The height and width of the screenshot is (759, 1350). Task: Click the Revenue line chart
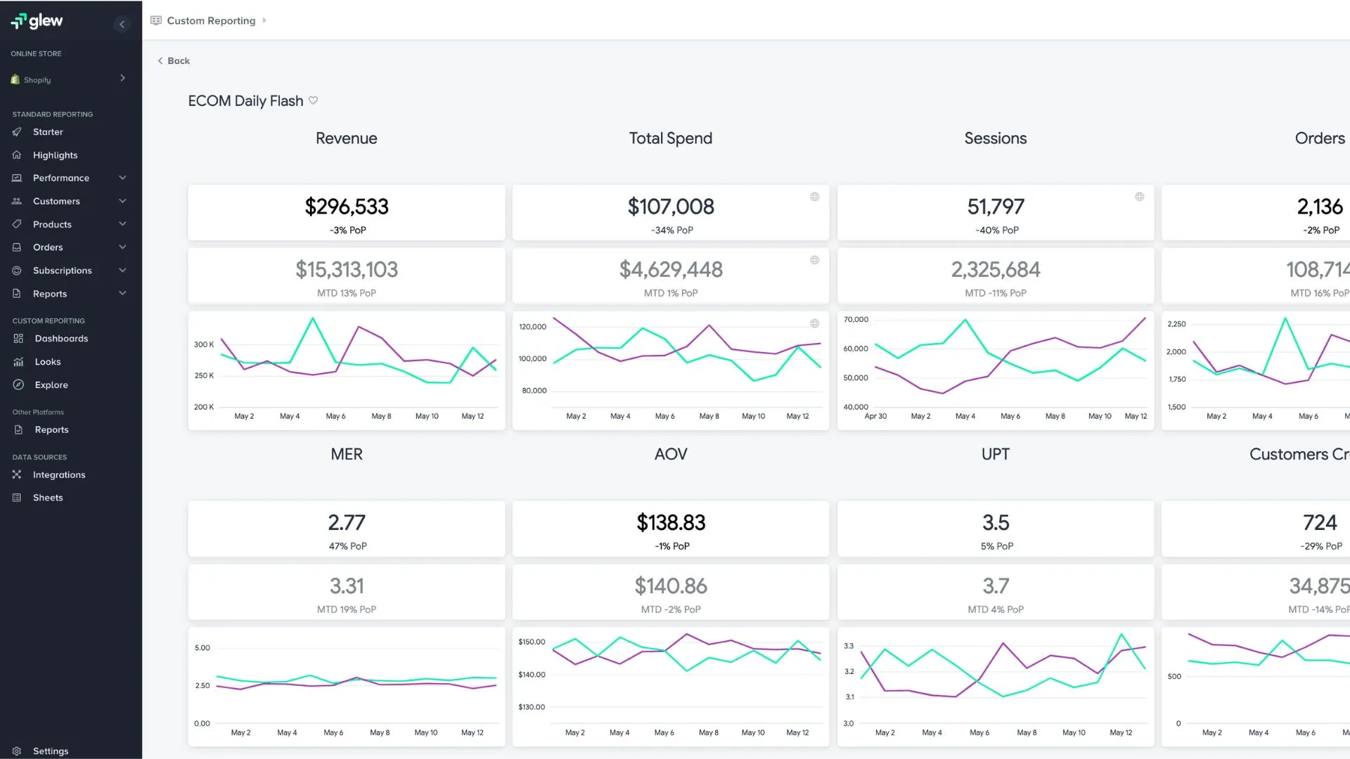tap(347, 370)
